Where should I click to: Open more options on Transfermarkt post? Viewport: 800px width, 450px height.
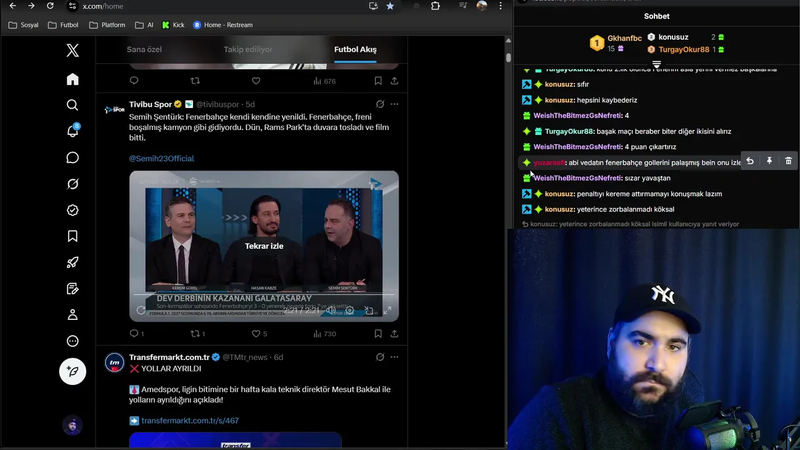394,357
